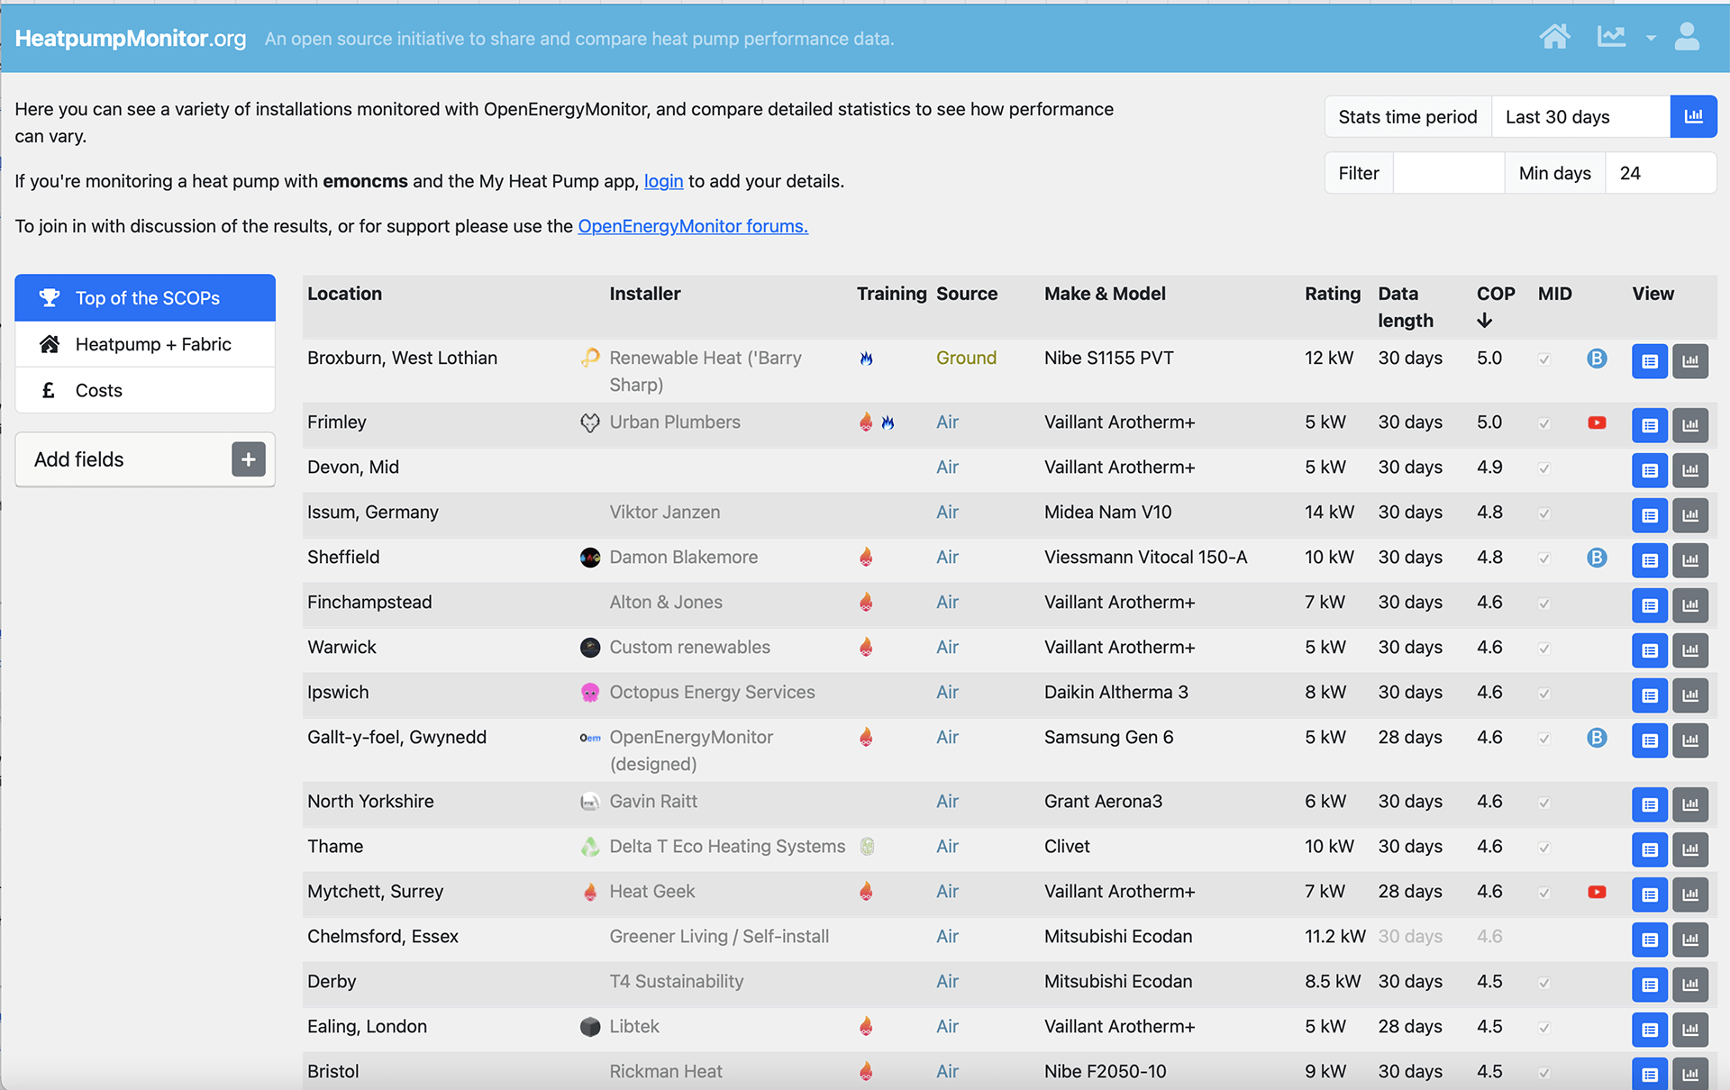
Task: Select Top of the SCOPs tab
Action: 145,298
